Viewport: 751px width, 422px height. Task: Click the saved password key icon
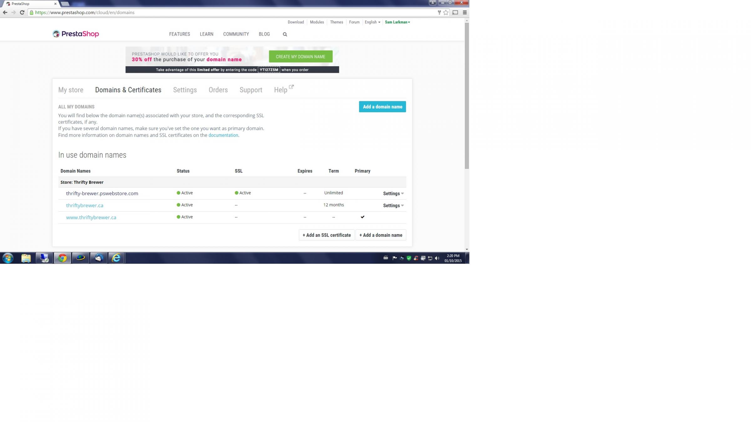[439, 13]
